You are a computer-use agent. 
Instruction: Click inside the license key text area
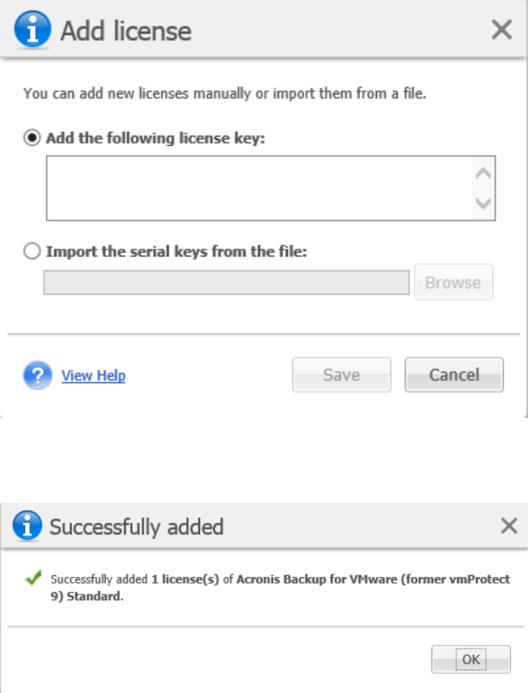(x=259, y=188)
